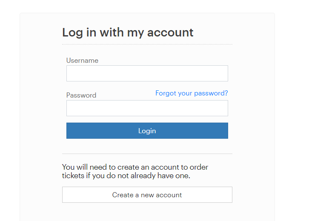Focus the Password input field
Image resolution: width=309 pixels, height=221 pixels.
(x=147, y=108)
